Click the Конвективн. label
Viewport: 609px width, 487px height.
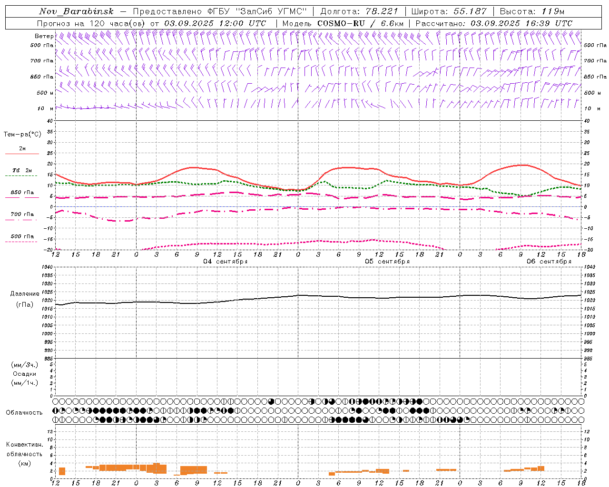click(24, 445)
